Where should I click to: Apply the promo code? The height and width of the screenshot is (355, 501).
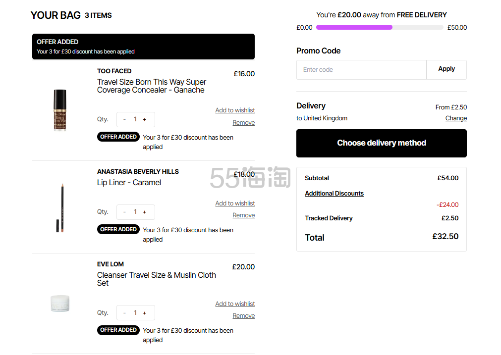point(446,69)
